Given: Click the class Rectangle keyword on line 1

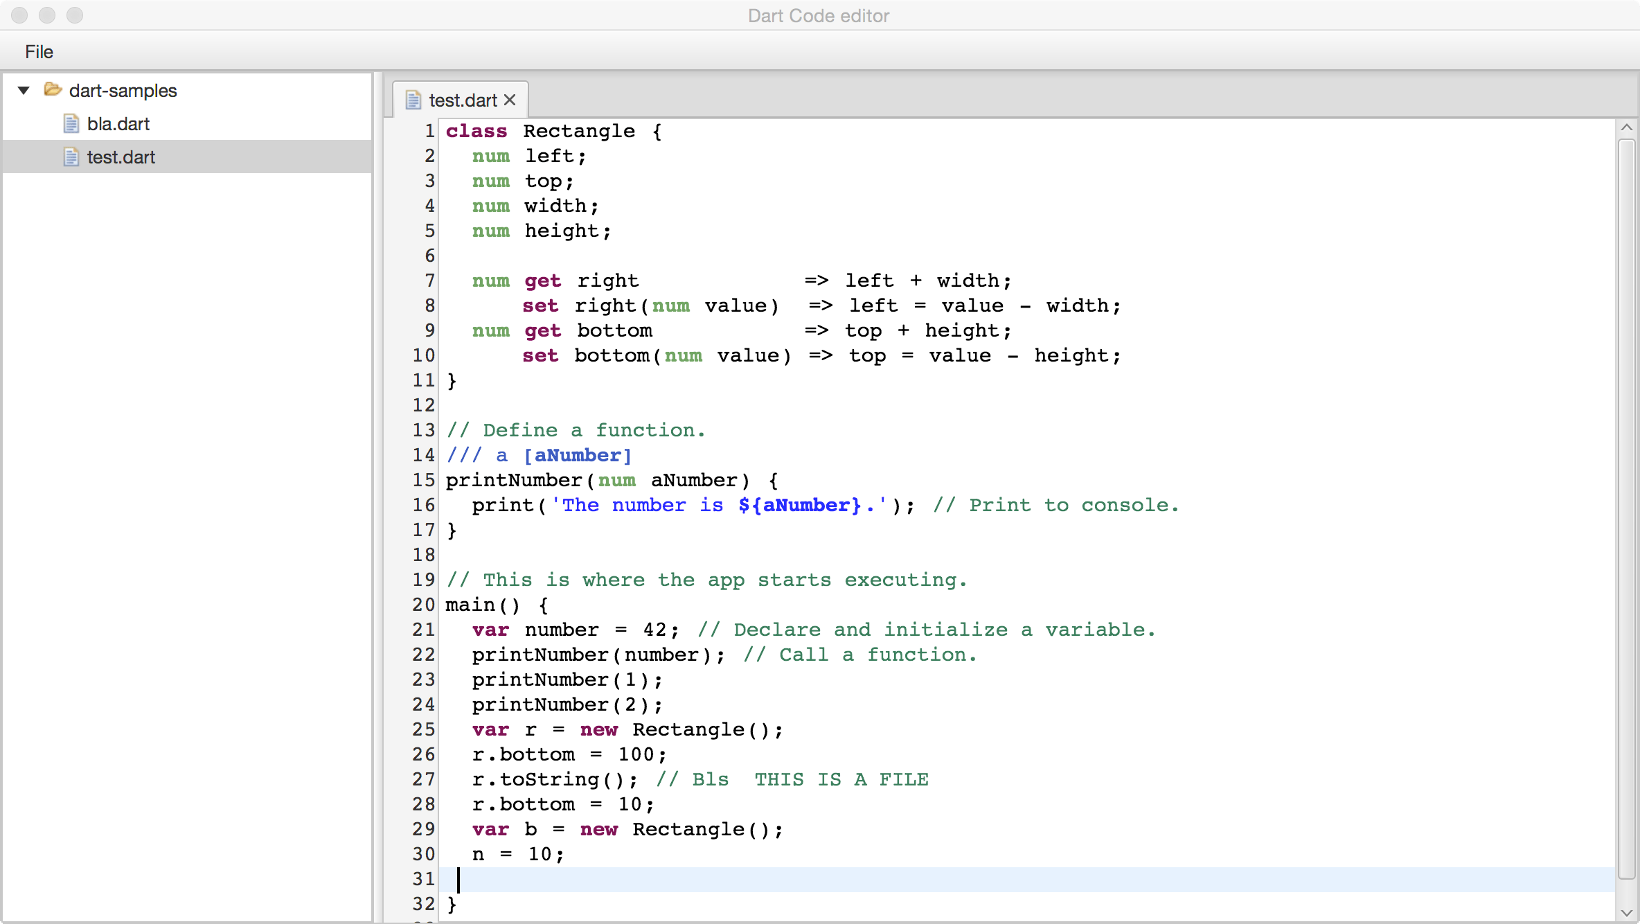Looking at the screenshot, I should (476, 131).
